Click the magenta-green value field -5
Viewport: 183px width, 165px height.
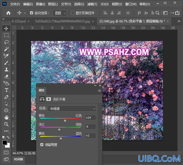[x=91, y=127]
